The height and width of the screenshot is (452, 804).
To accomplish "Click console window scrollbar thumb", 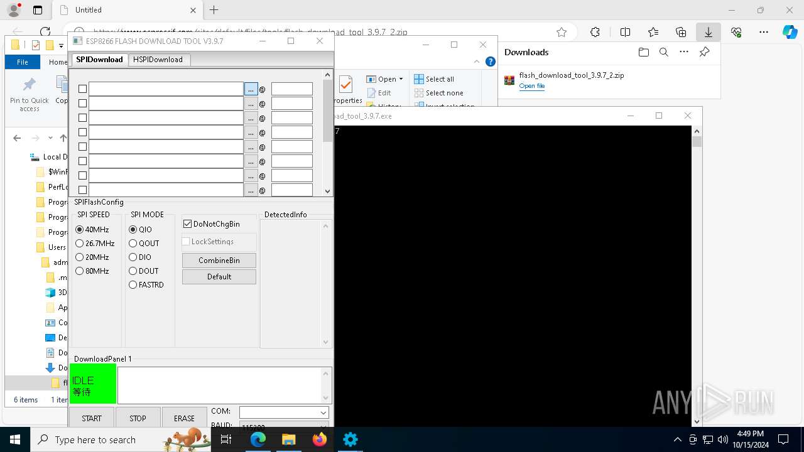I will pyautogui.click(x=697, y=141).
